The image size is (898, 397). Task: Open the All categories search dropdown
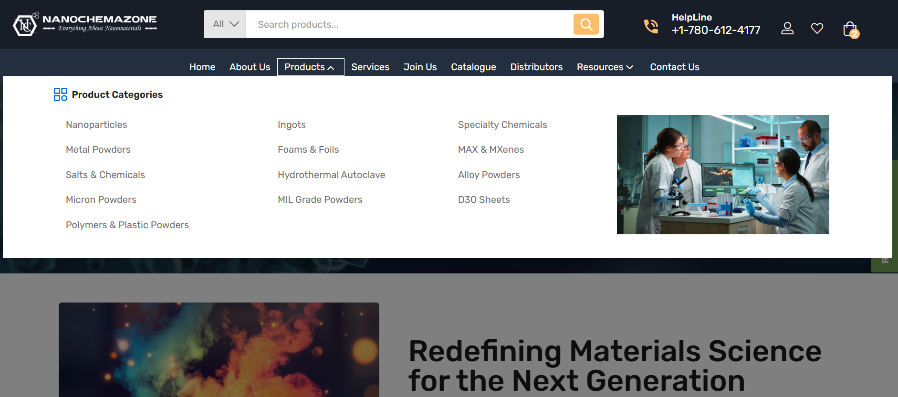pyautogui.click(x=225, y=24)
